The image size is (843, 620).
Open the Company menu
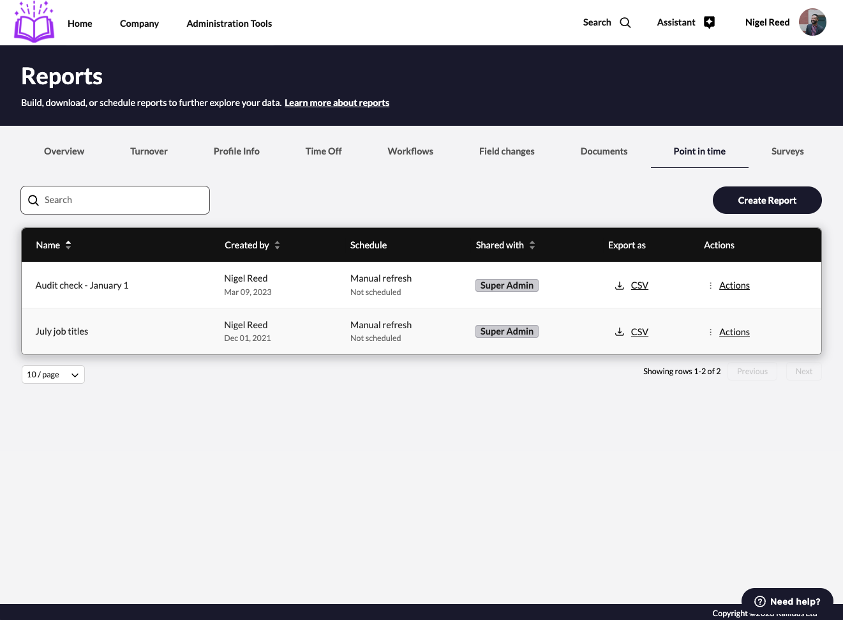[139, 24]
